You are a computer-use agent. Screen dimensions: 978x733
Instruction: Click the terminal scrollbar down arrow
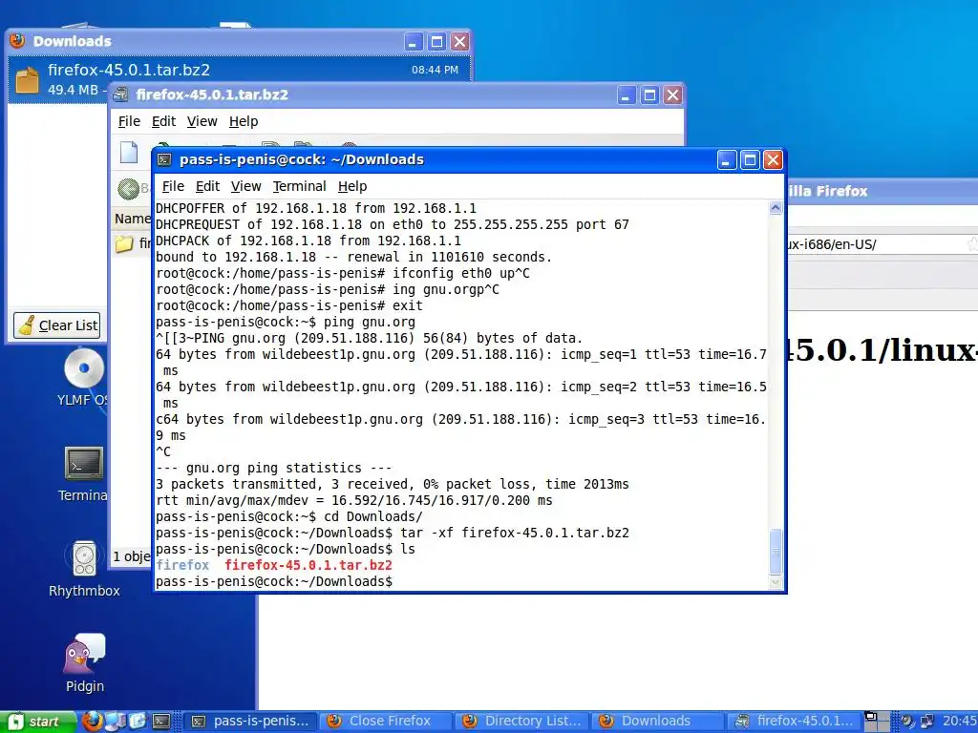coord(776,583)
